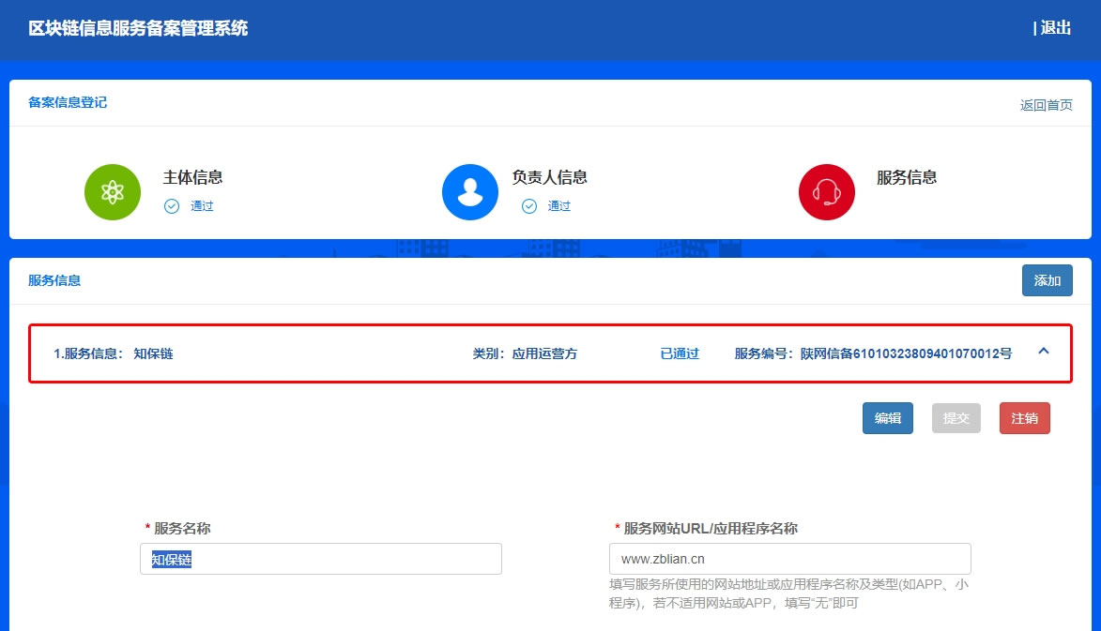Click the blue person icon for 负责人信息
Image resolution: width=1101 pixels, height=631 pixels.
469,192
